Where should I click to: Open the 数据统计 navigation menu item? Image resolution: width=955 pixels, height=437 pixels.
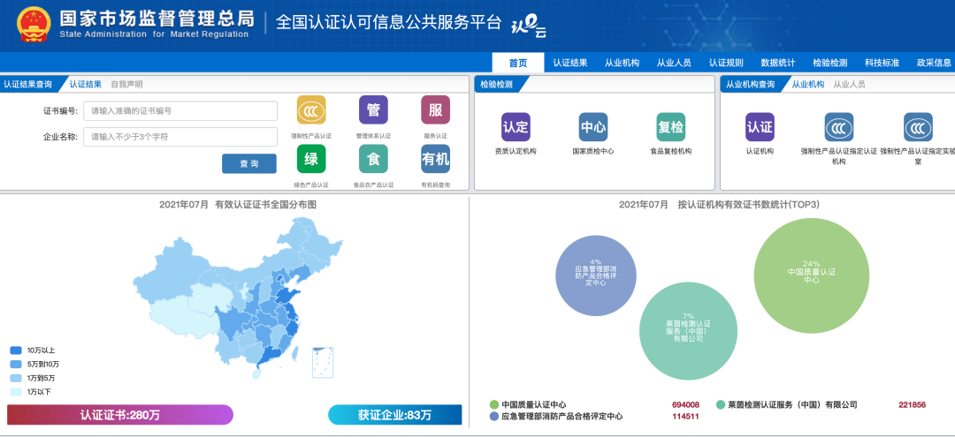coord(778,63)
